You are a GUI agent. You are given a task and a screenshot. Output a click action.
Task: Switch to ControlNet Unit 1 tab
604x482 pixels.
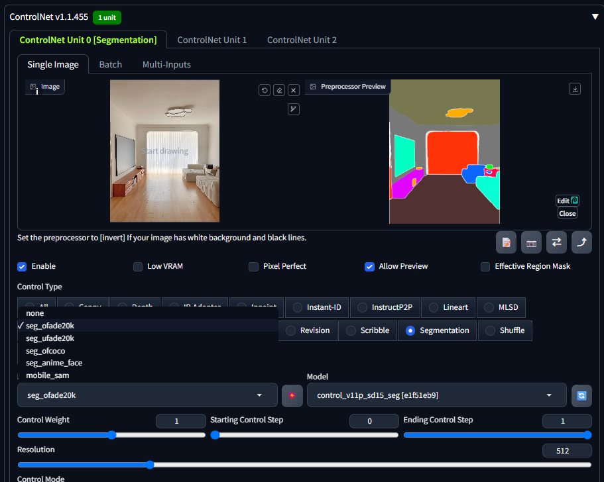pyautogui.click(x=212, y=40)
